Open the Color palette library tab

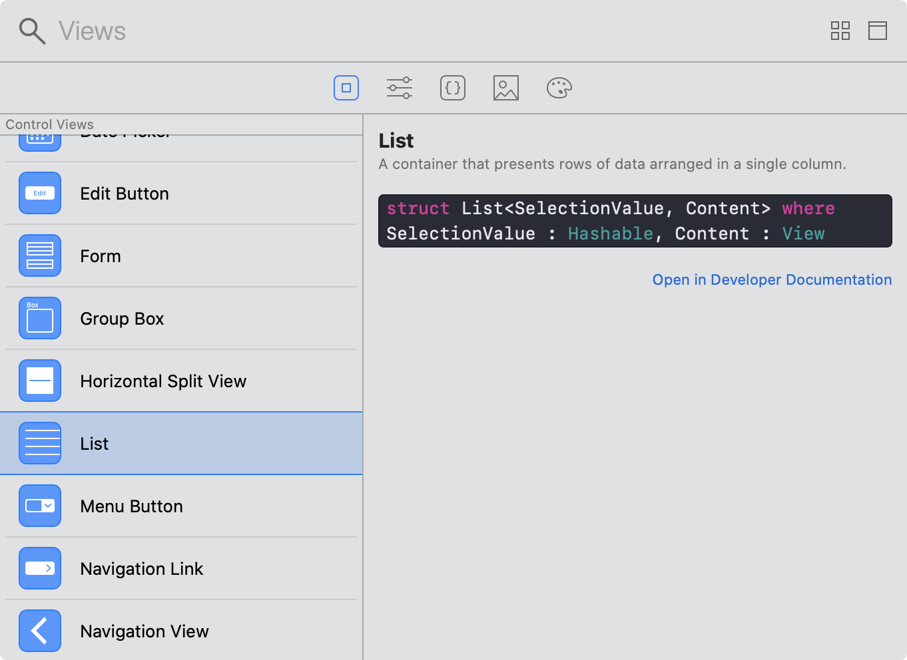coord(559,88)
